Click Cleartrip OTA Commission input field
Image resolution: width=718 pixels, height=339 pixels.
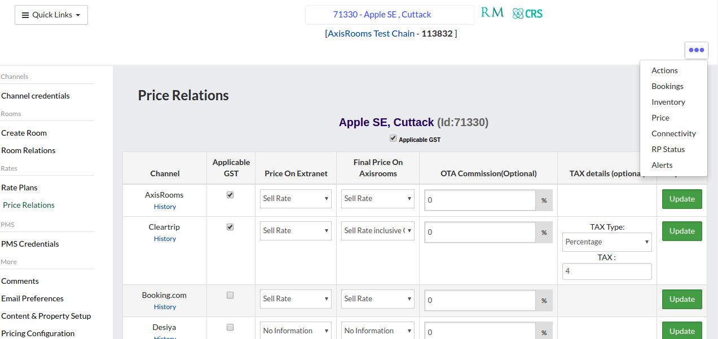pyautogui.click(x=480, y=232)
